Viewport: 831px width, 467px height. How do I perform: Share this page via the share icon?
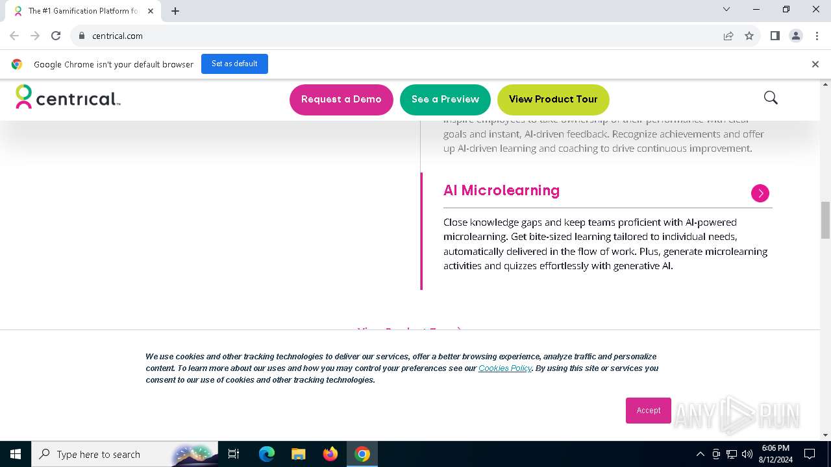728,36
